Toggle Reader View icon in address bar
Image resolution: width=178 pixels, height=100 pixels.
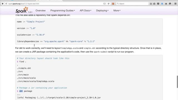point(105,4)
